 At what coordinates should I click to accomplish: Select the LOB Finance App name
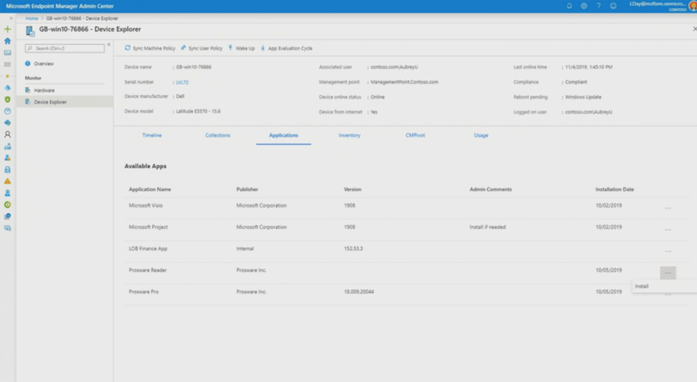pos(148,249)
